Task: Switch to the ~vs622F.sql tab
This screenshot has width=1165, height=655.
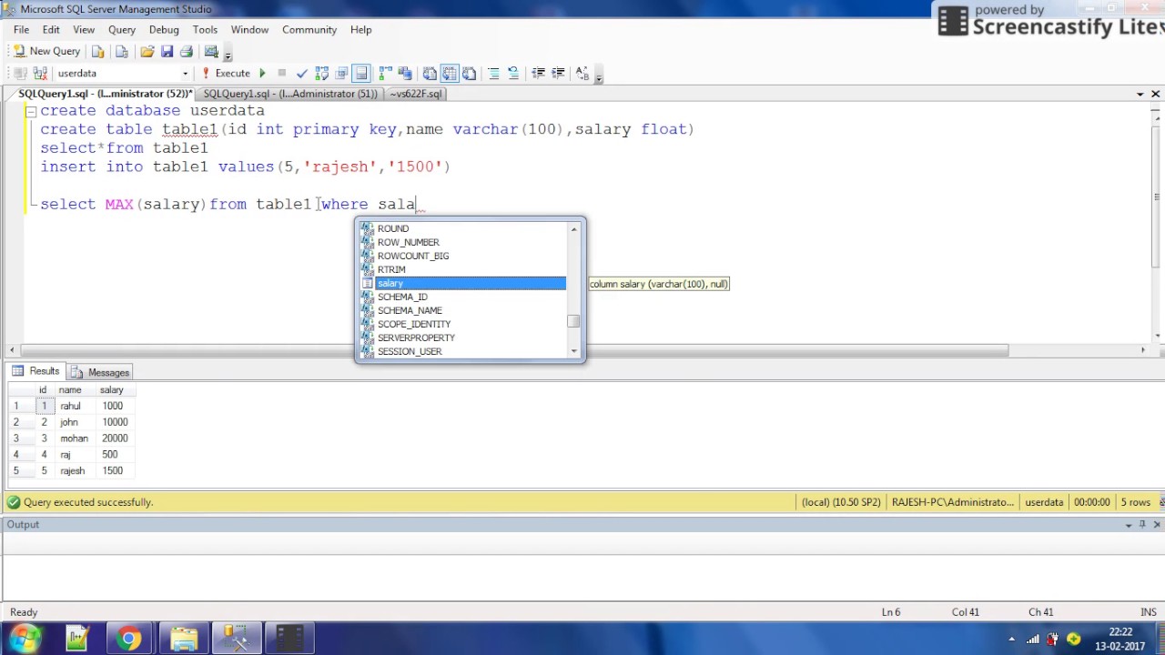Action: 416,94
